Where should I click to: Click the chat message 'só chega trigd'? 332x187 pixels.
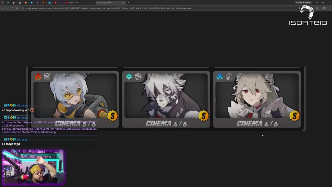pos(11,144)
